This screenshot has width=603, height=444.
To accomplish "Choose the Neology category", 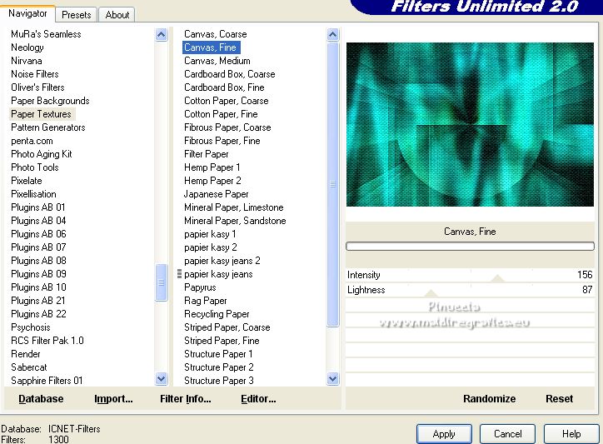I will click(27, 47).
